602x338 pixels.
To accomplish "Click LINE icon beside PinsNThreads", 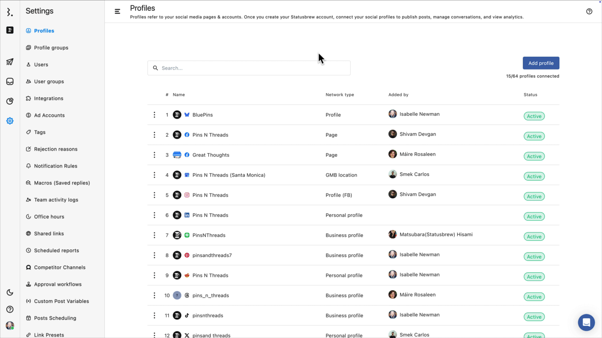I will click(x=187, y=235).
